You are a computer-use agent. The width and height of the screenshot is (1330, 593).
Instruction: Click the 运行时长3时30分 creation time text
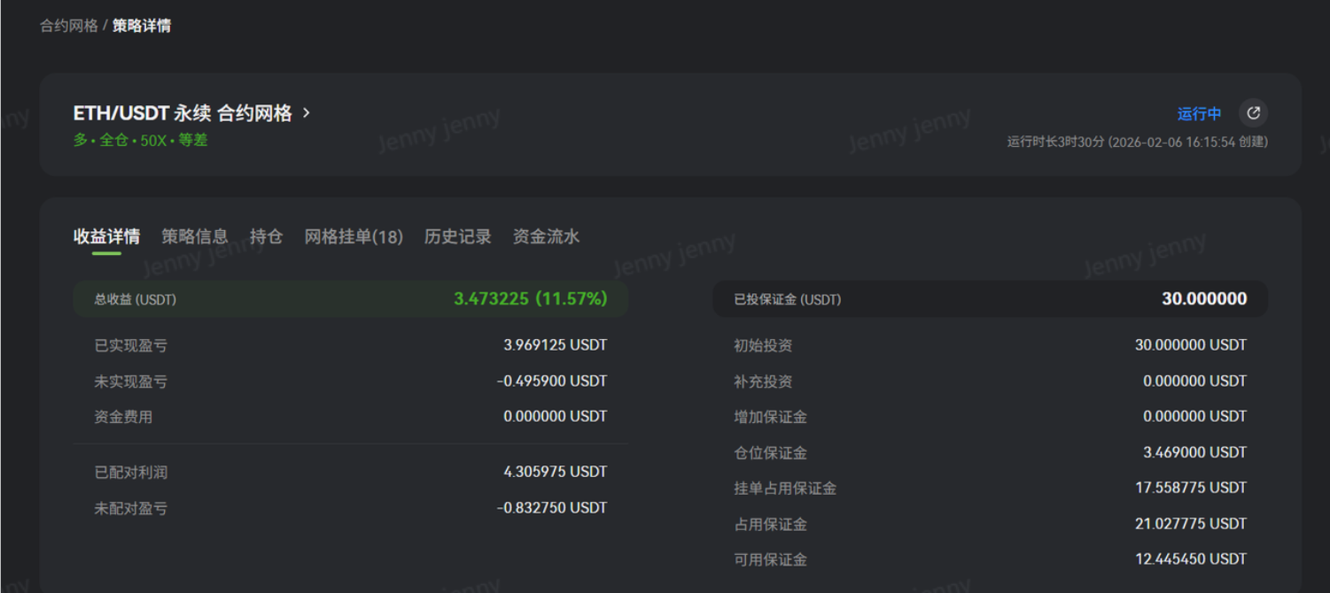[1137, 142]
